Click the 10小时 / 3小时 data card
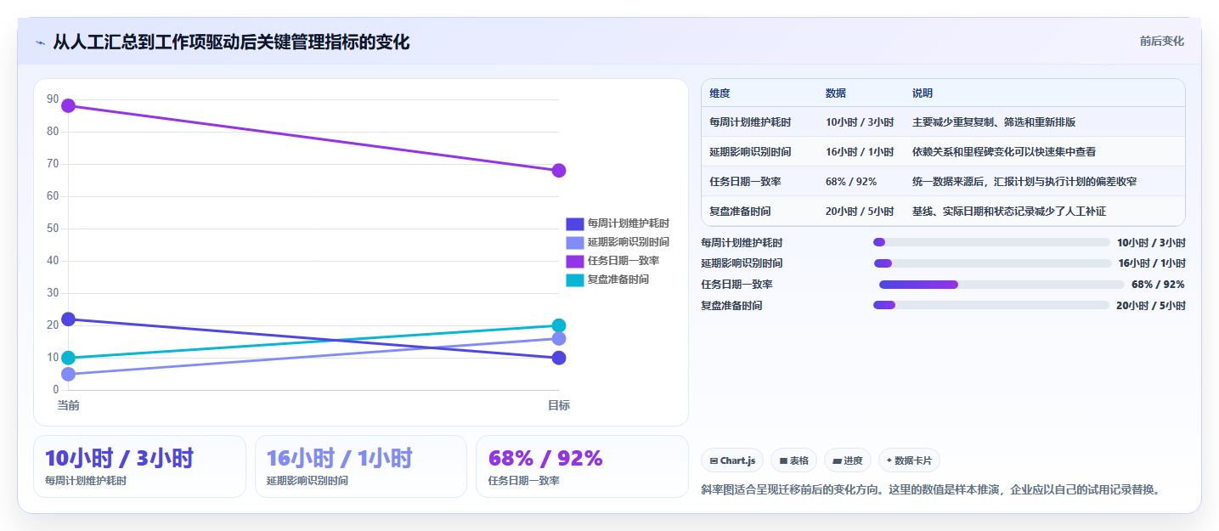The width and height of the screenshot is (1219, 531). (x=139, y=466)
